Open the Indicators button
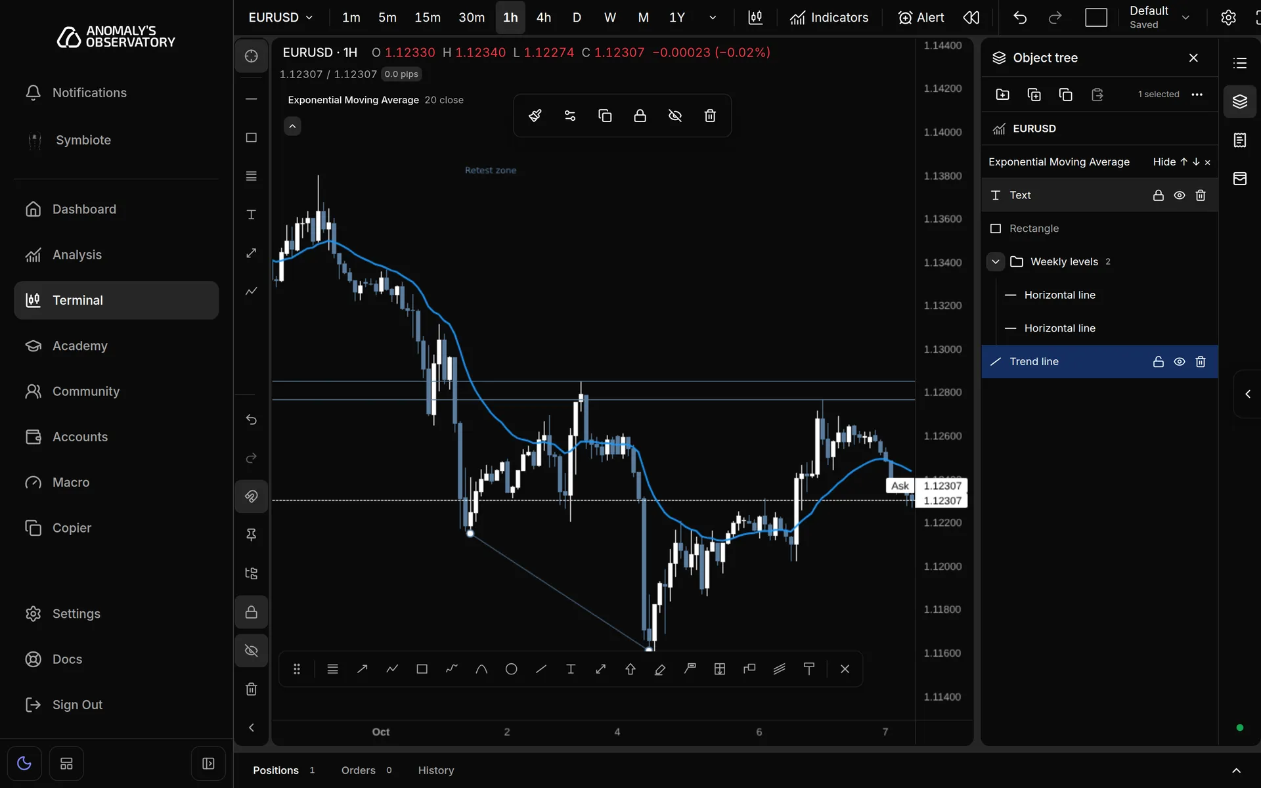Screen dimensions: 1261x788 click(x=829, y=18)
